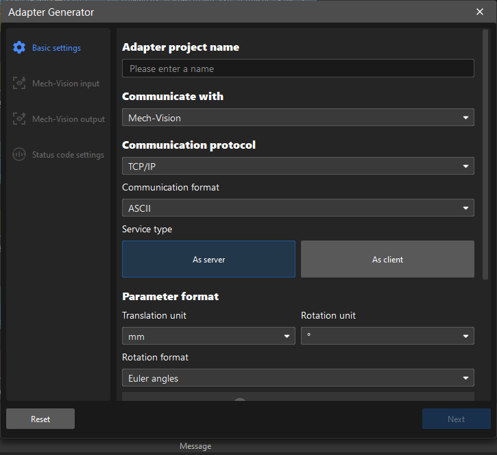Screen dimensions: 497x455
Task: Open the Rotation format Euler angles dropdown
Action: point(298,378)
